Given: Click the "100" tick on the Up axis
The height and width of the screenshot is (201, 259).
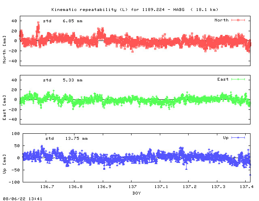Looking at the screenshot, I should pos(15,133).
